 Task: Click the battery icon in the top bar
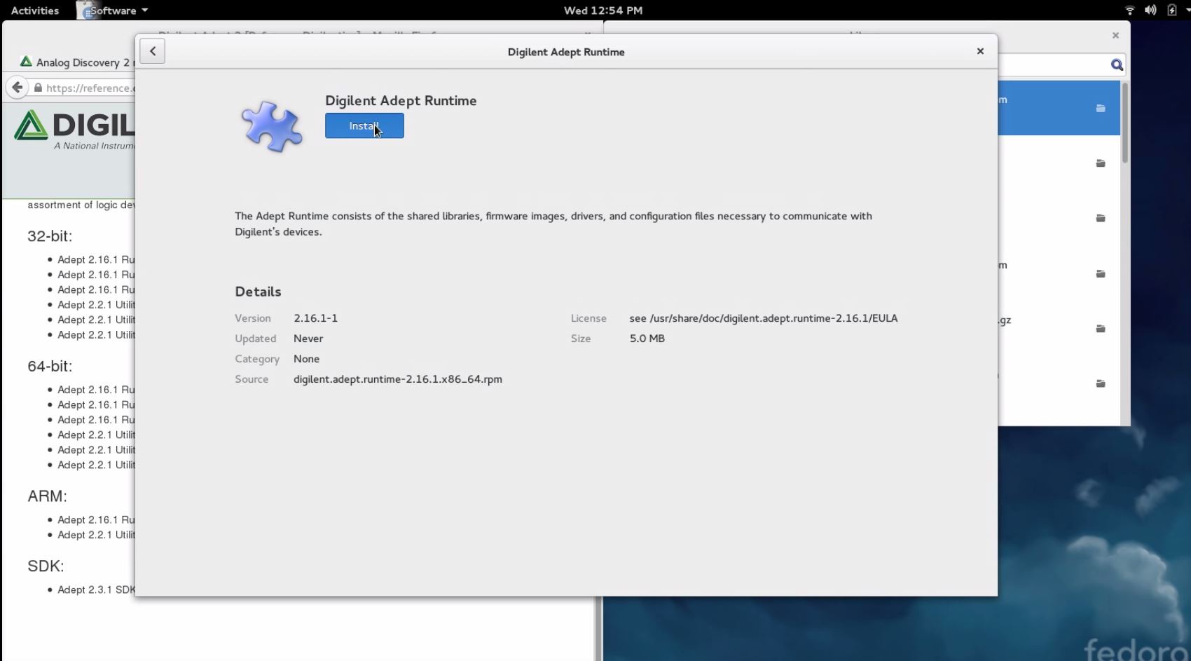tap(1171, 11)
